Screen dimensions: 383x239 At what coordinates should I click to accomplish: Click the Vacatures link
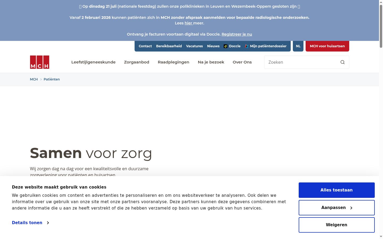194,46
